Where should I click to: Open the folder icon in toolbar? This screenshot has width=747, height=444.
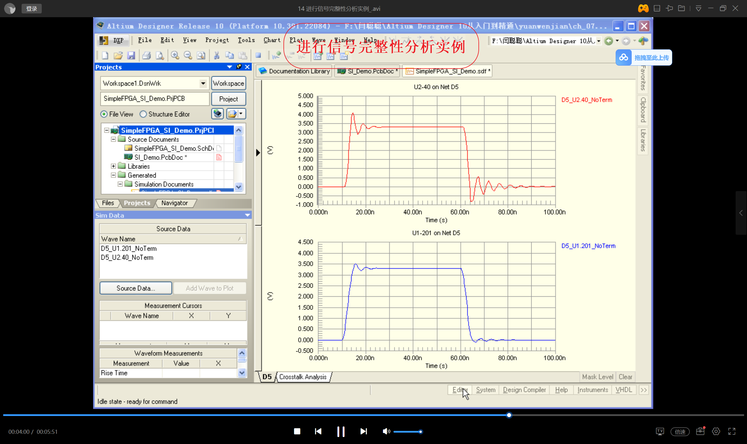[x=118, y=56]
